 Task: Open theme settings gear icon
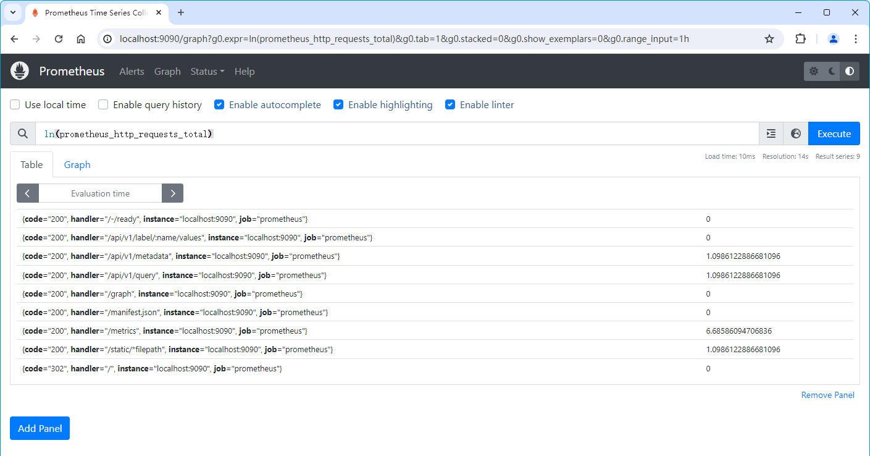[813, 71]
